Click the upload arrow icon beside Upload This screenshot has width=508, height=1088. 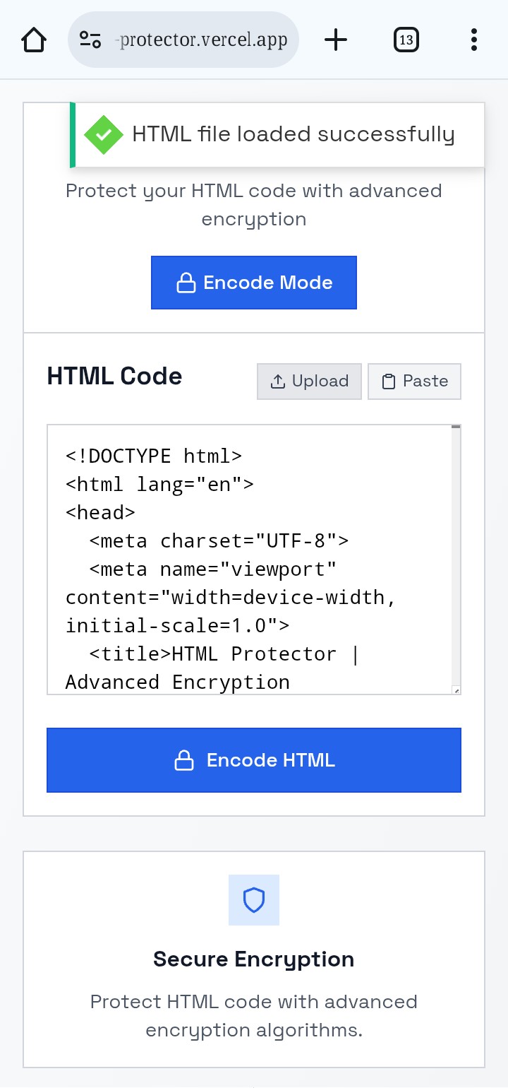[277, 381]
